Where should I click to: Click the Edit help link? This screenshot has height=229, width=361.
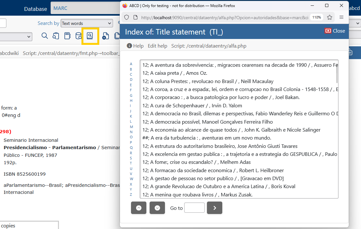coord(157,46)
